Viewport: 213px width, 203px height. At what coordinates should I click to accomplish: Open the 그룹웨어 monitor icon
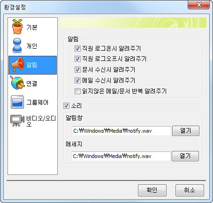point(17,102)
